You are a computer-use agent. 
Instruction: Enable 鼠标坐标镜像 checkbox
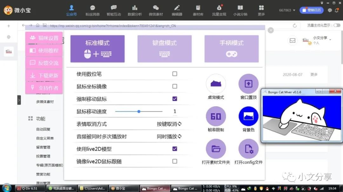coord(175,86)
